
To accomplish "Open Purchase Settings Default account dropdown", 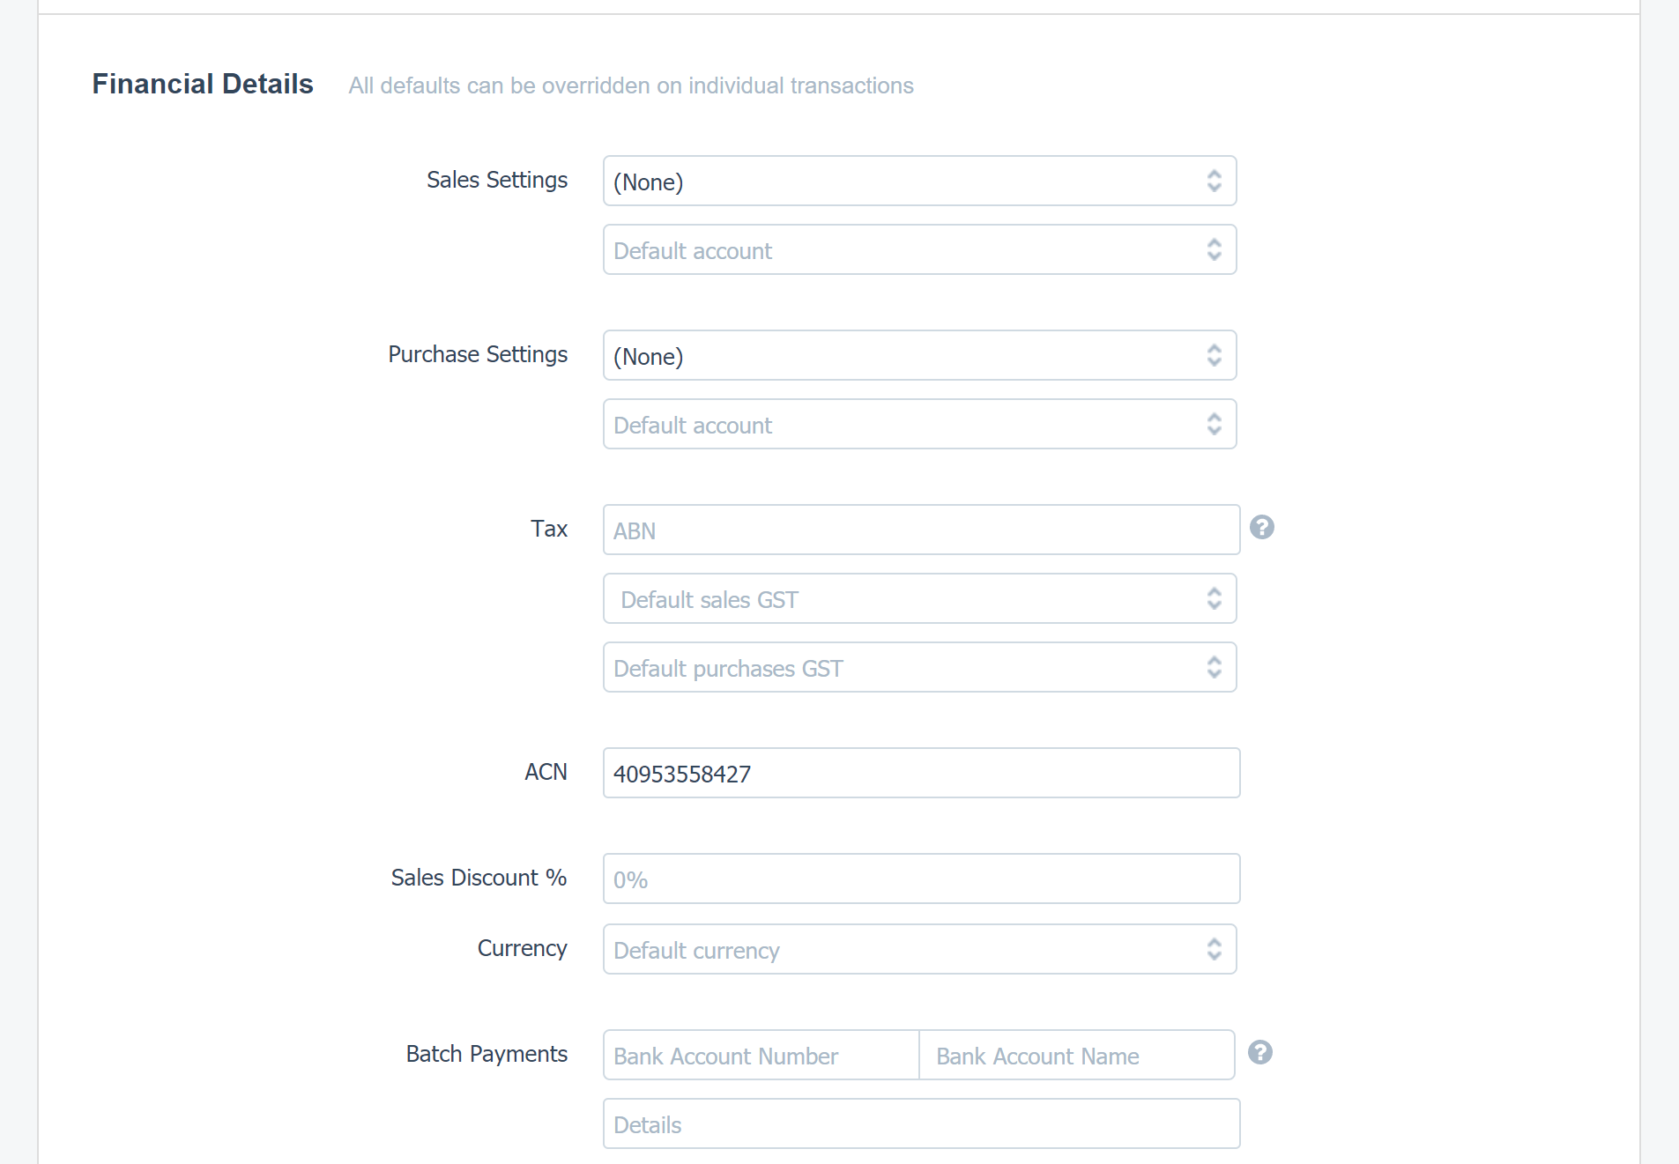I will (x=919, y=424).
